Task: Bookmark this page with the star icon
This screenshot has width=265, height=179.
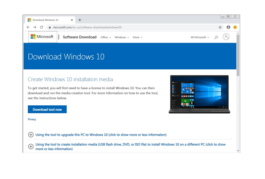Action: [220, 27]
